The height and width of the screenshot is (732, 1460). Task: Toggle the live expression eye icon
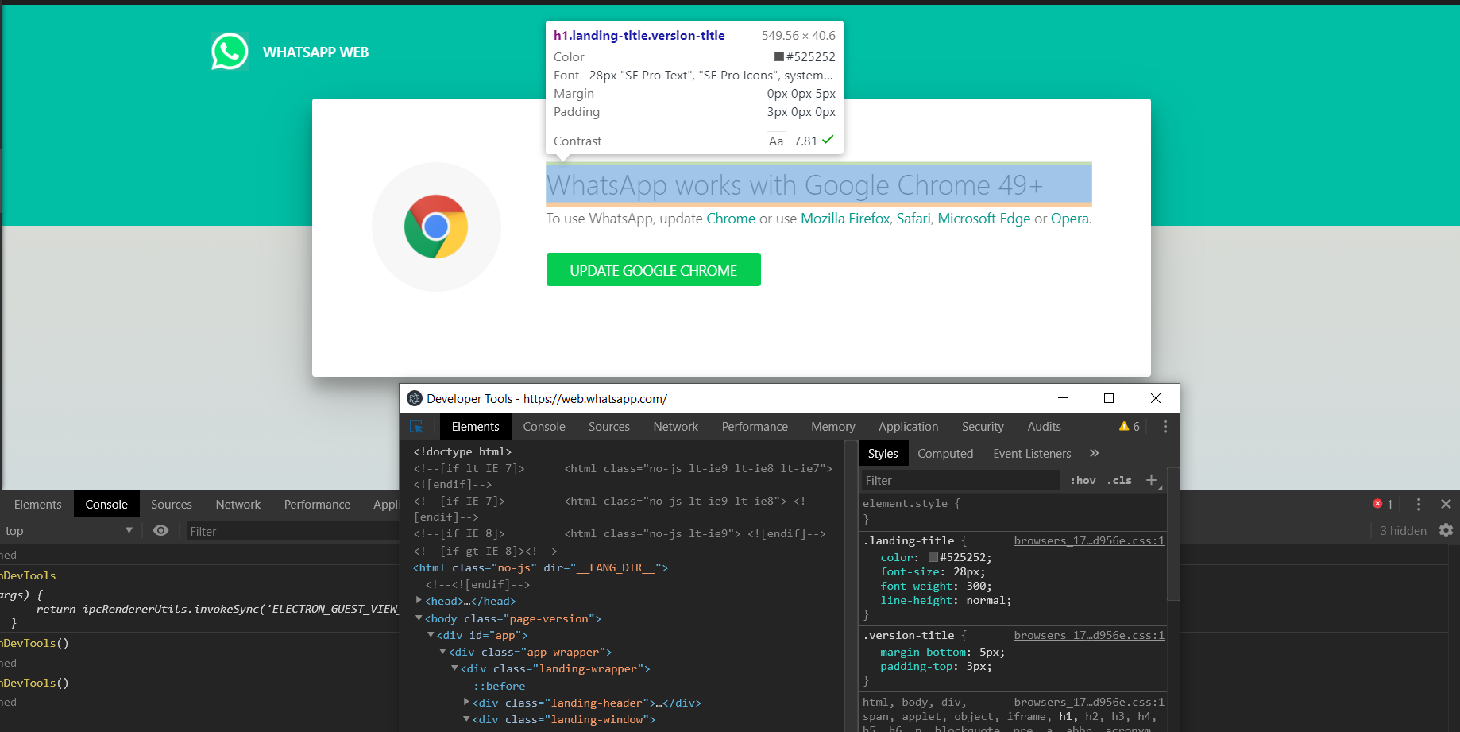160,531
